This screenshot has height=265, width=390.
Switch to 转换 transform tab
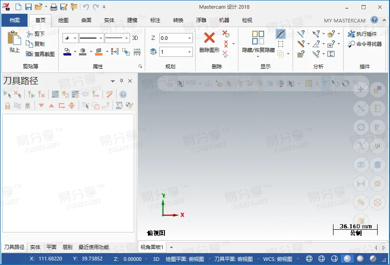[178, 20]
